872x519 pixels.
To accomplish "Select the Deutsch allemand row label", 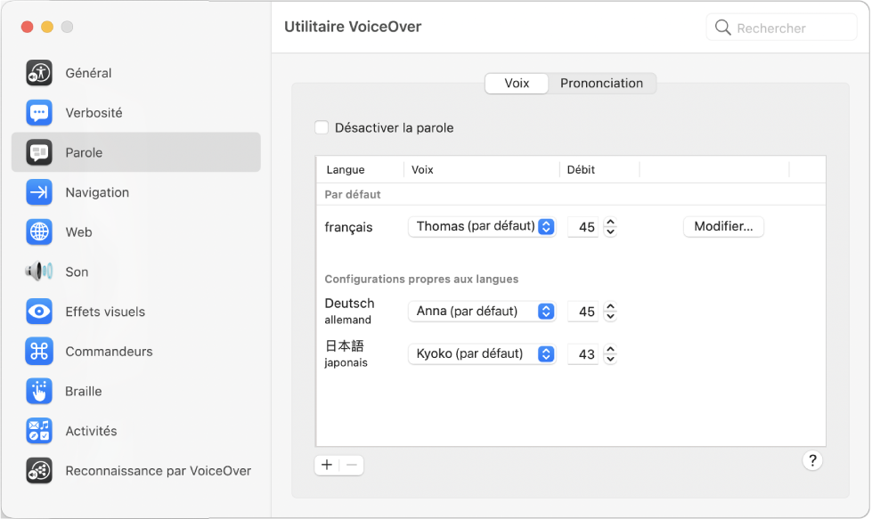I will pyautogui.click(x=349, y=312).
